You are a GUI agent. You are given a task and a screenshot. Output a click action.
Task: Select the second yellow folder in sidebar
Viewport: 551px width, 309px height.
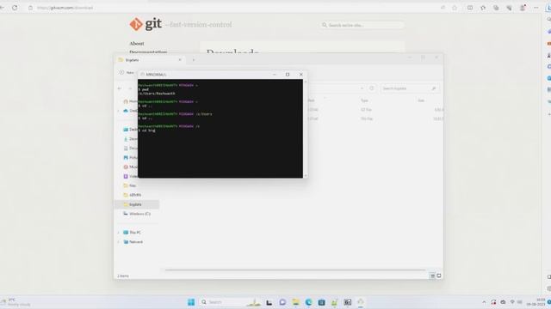(133, 195)
